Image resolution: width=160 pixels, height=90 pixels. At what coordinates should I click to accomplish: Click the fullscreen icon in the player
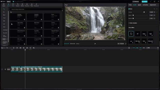point(125,43)
